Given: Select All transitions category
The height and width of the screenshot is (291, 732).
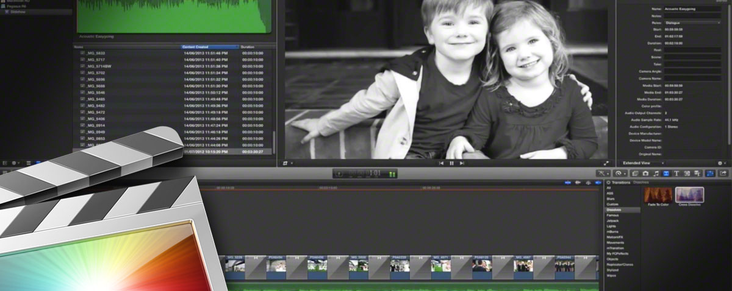Looking at the screenshot, I should click(x=609, y=188).
